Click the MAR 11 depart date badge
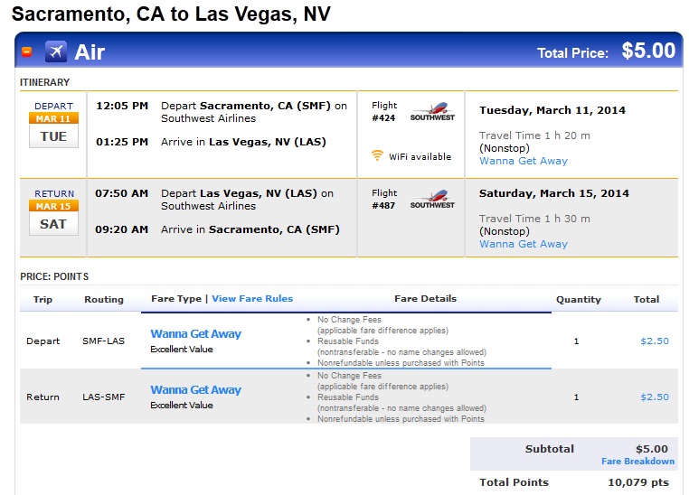 click(53, 118)
